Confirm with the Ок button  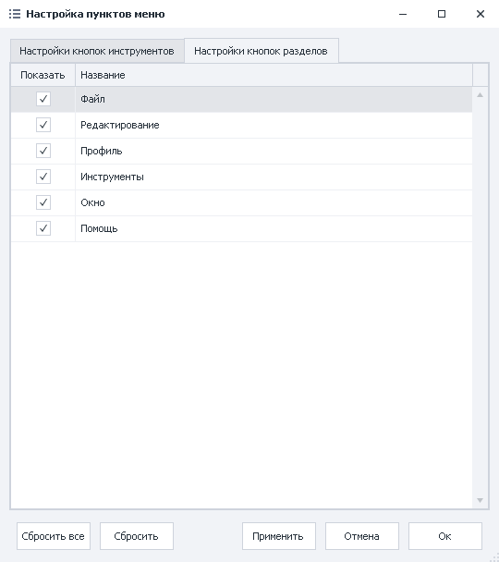click(444, 536)
